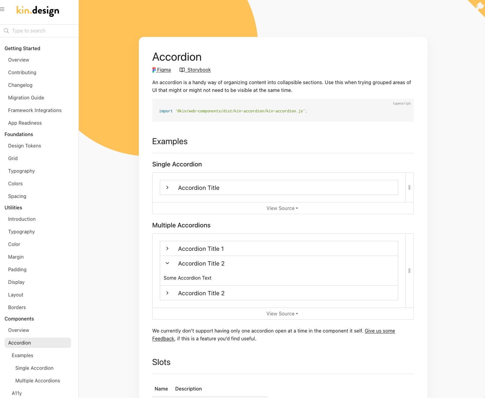Open the Margin utilities page
Image resolution: width=485 pixels, height=398 pixels.
coord(16,257)
